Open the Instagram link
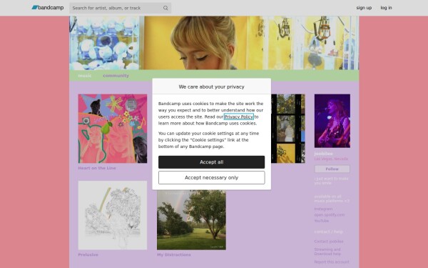 point(323,209)
